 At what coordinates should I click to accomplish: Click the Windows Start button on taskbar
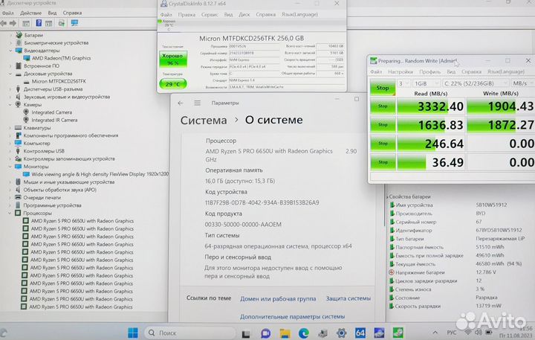(133, 333)
